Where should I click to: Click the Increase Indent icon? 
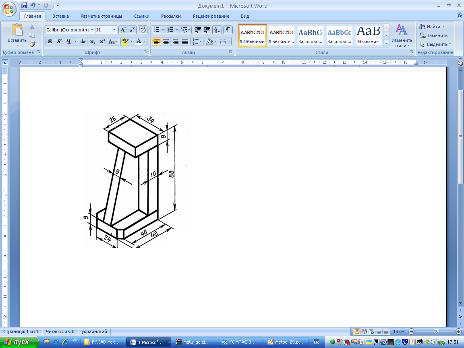(207, 30)
